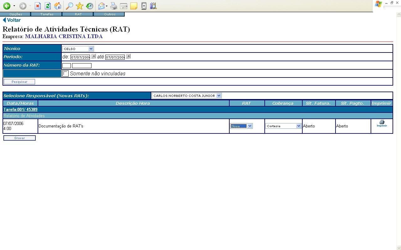Click the 'de' start date field
401x250 pixels.
80,57
